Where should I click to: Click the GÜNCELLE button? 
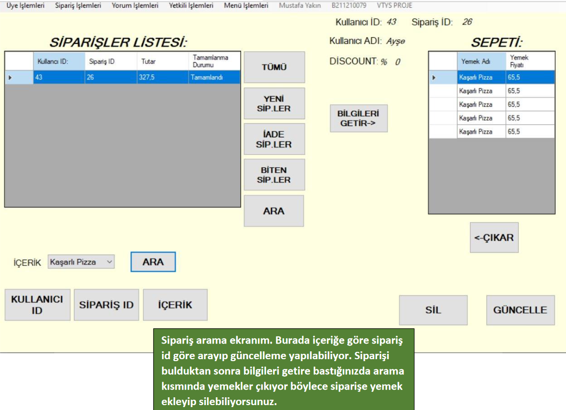(x=520, y=310)
